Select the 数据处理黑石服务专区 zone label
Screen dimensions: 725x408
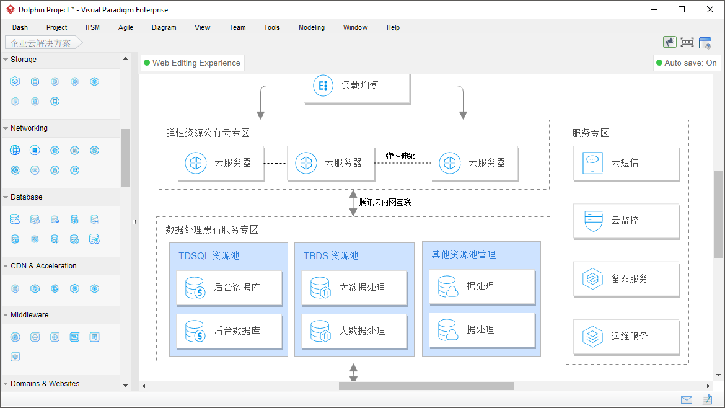[212, 230]
